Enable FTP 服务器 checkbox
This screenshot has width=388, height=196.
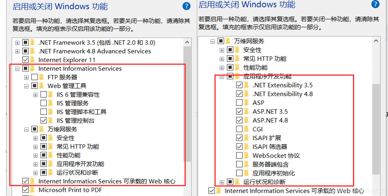coord(35,77)
